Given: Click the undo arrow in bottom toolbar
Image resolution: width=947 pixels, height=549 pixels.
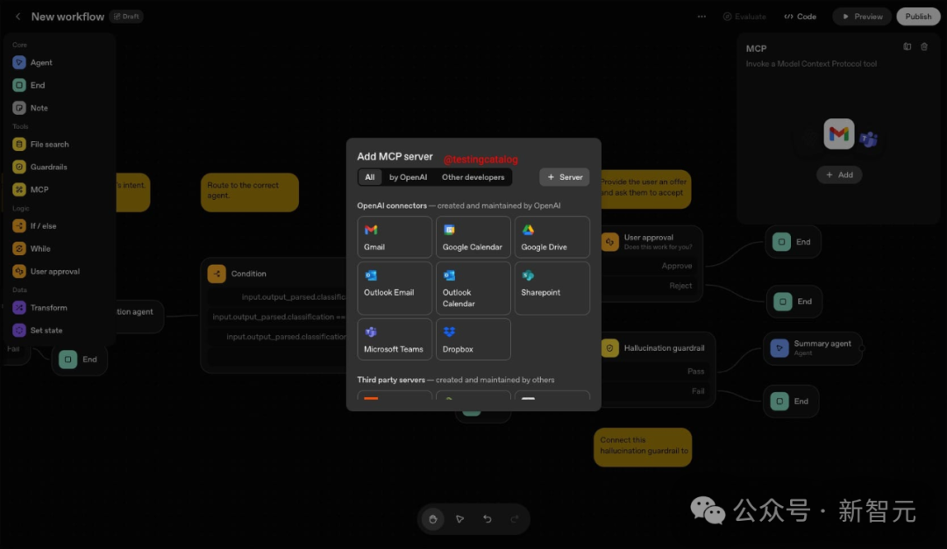Looking at the screenshot, I should coord(488,519).
